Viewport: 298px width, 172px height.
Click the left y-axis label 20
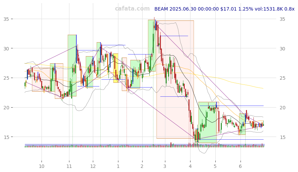click(x=6, y=108)
